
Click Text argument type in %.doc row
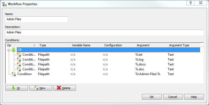(171, 69)
